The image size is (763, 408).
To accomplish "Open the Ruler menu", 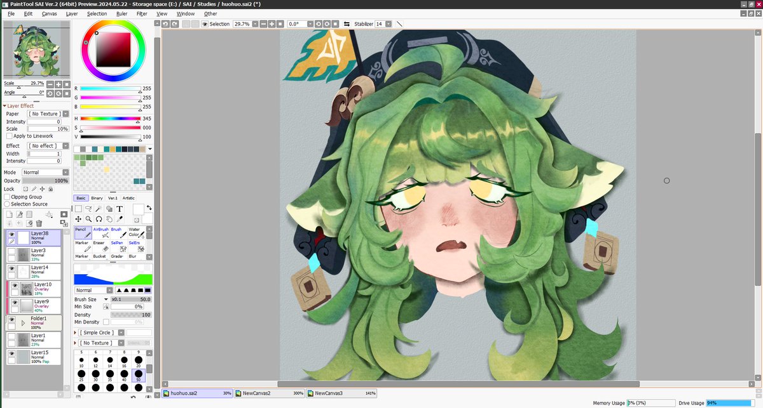I will coord(121,13).
